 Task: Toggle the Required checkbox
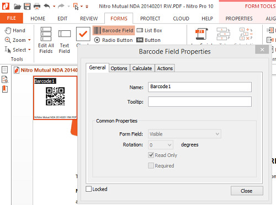click(x=151, y=165)
